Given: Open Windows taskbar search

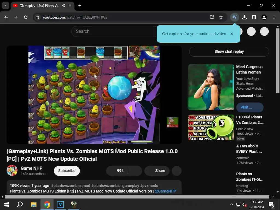Looking at the screenshot, I should click(20, 205).
